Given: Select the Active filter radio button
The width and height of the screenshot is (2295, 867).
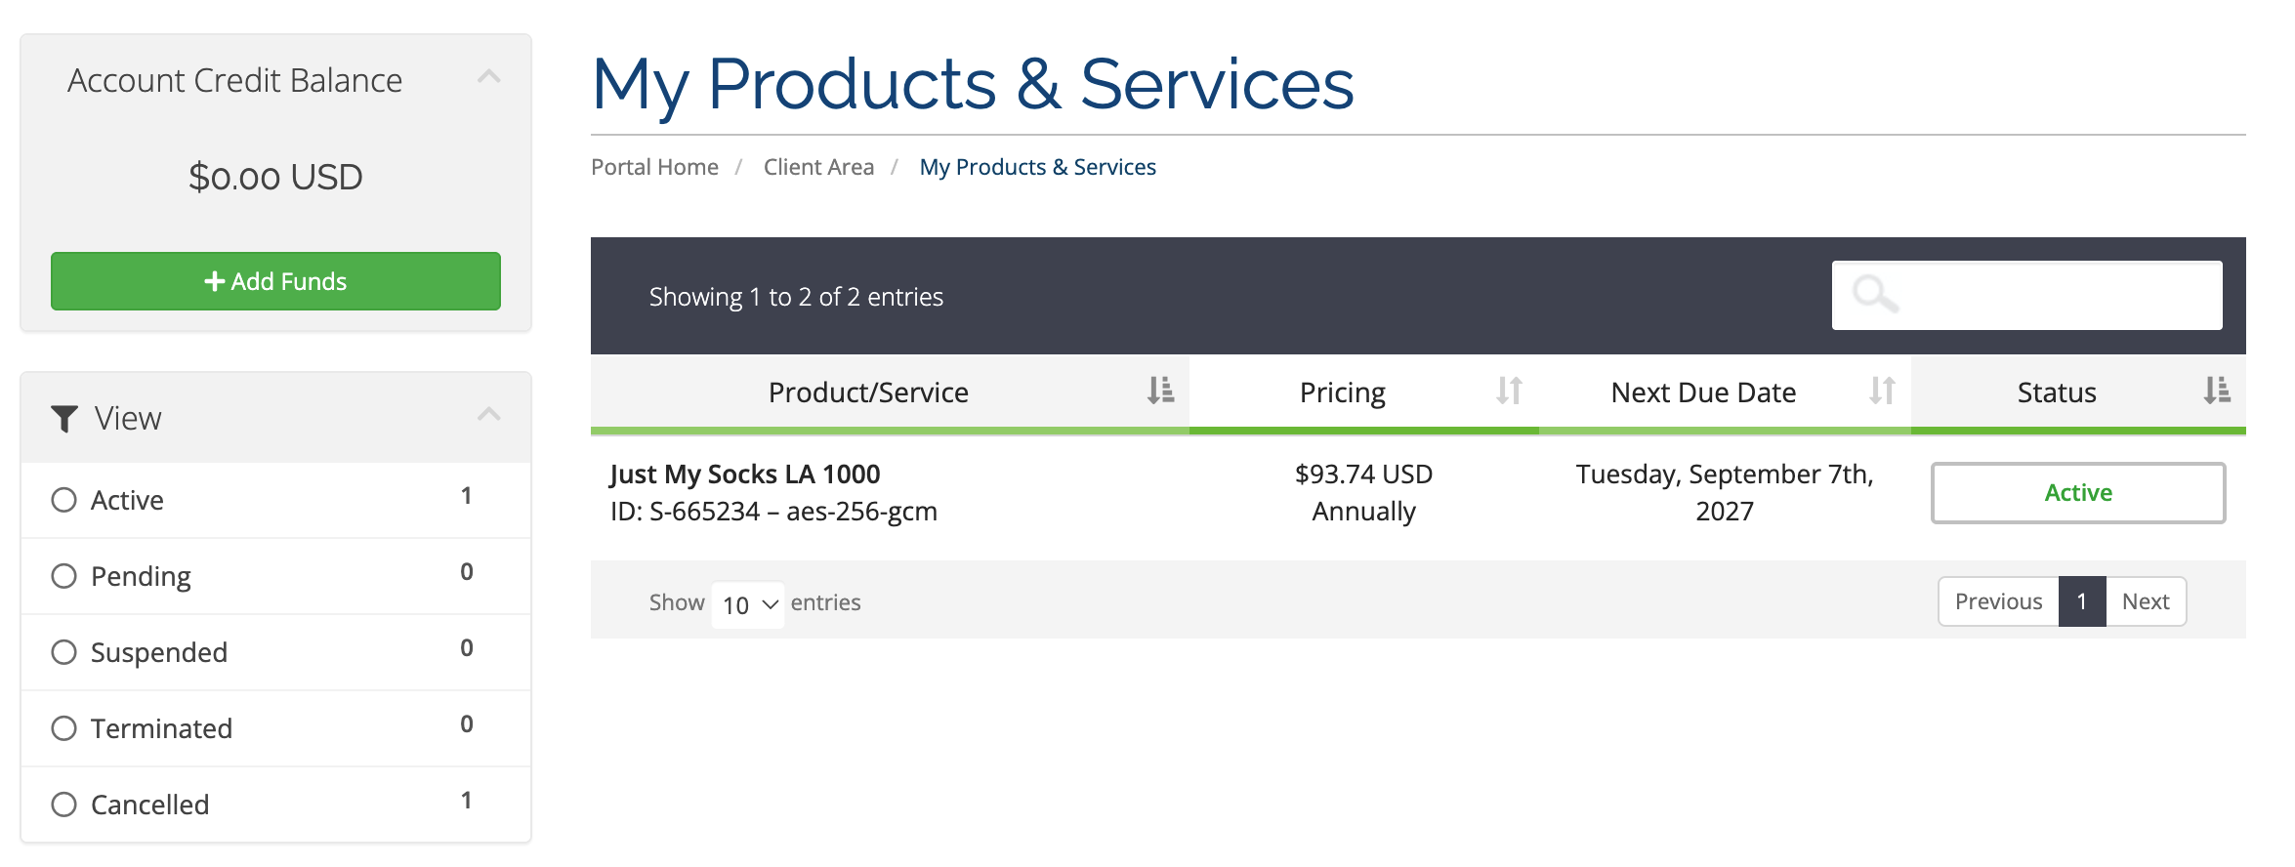Looking at the screenshot, I should click(x=64, y=500).
